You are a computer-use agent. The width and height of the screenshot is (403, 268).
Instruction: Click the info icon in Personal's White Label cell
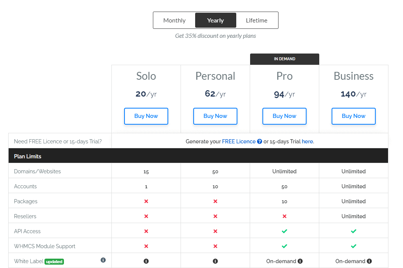tap(215, 261)
